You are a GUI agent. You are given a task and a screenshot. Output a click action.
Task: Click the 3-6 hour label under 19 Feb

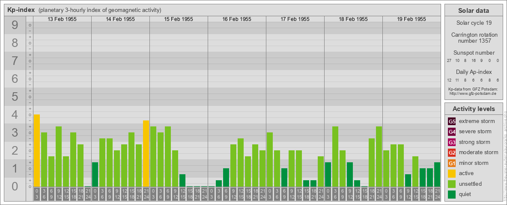(394, 194)
